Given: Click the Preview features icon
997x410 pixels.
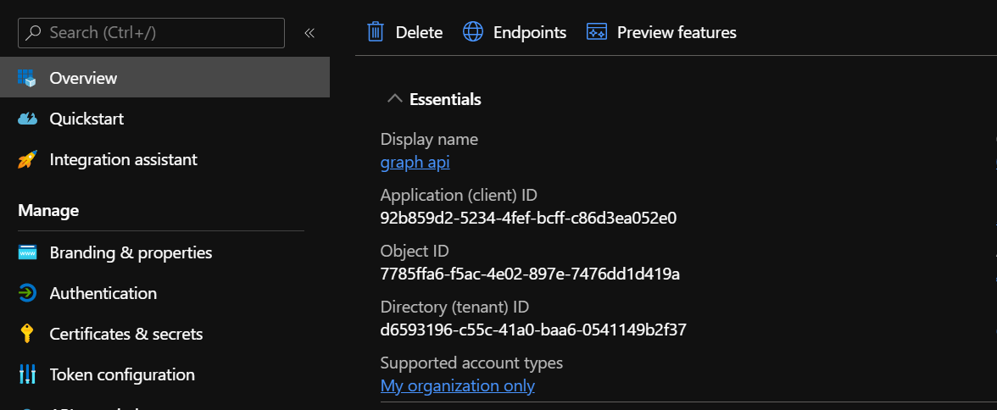Looking at the screenshot, I should [x=597, y=32].
